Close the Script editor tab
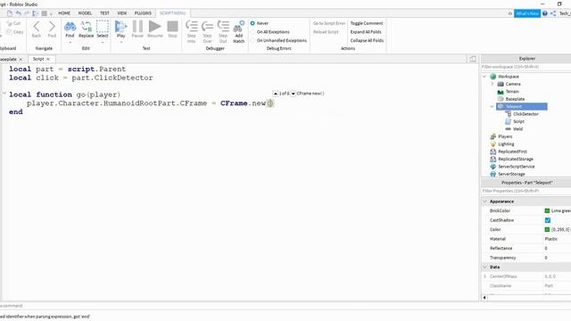Viewport: 571px width, 321px height. tap(48, 60)
